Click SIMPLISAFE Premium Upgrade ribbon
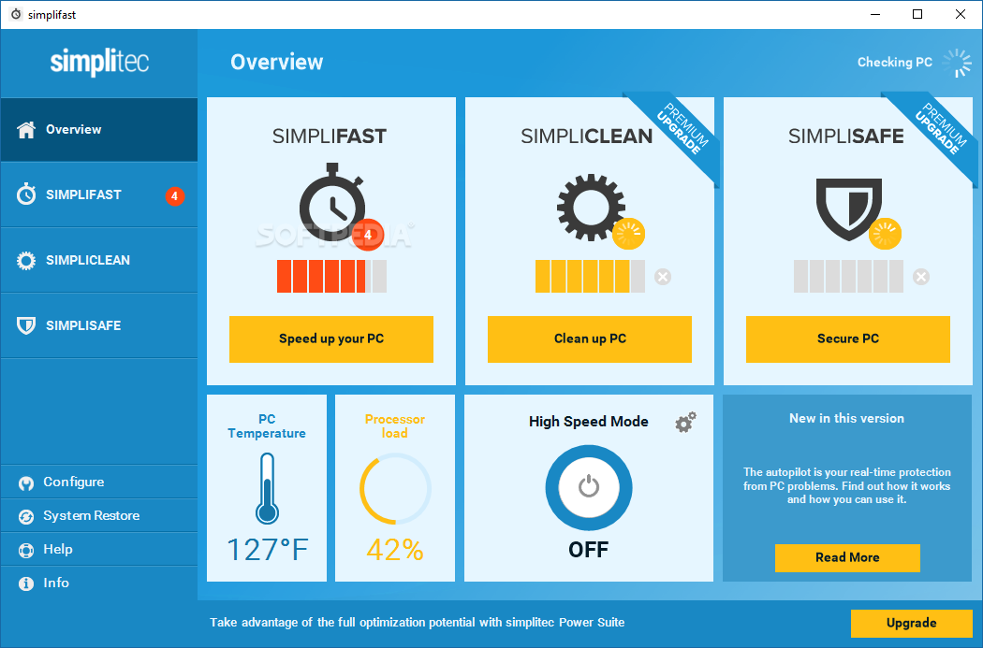The height and width of the screenshot is (648, 983). 941,130
